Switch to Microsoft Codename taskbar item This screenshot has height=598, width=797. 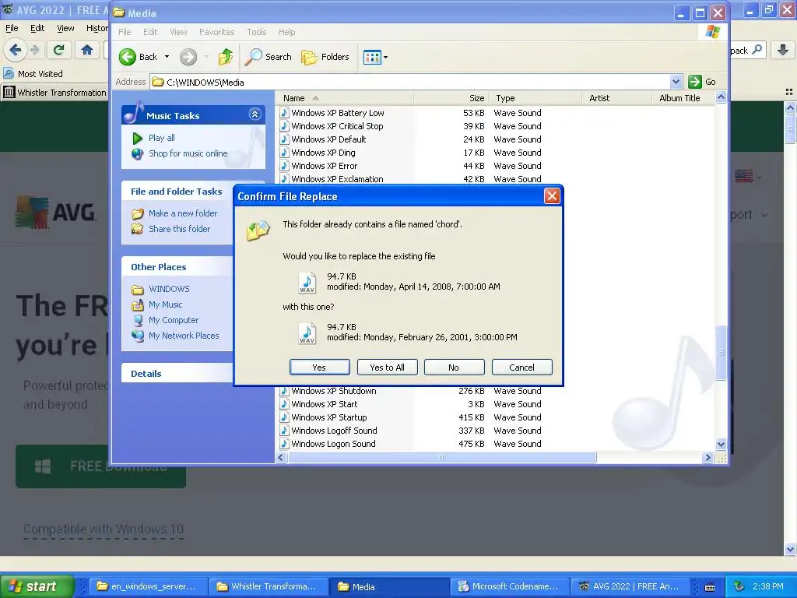(509, 586)
